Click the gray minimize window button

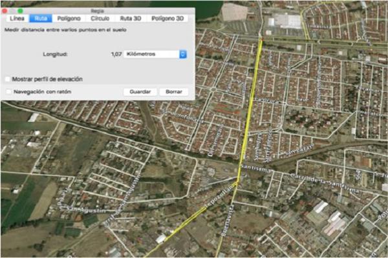tap(12, 11)
